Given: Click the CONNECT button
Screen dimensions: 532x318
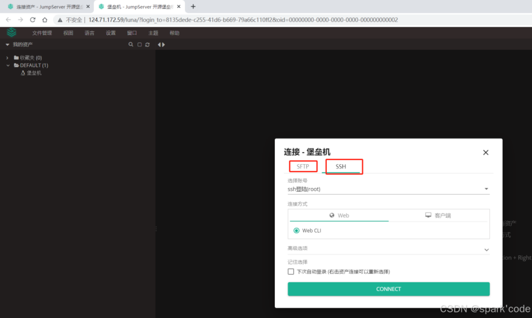Looking at the screenshot, I should click(x=388, y=289).
